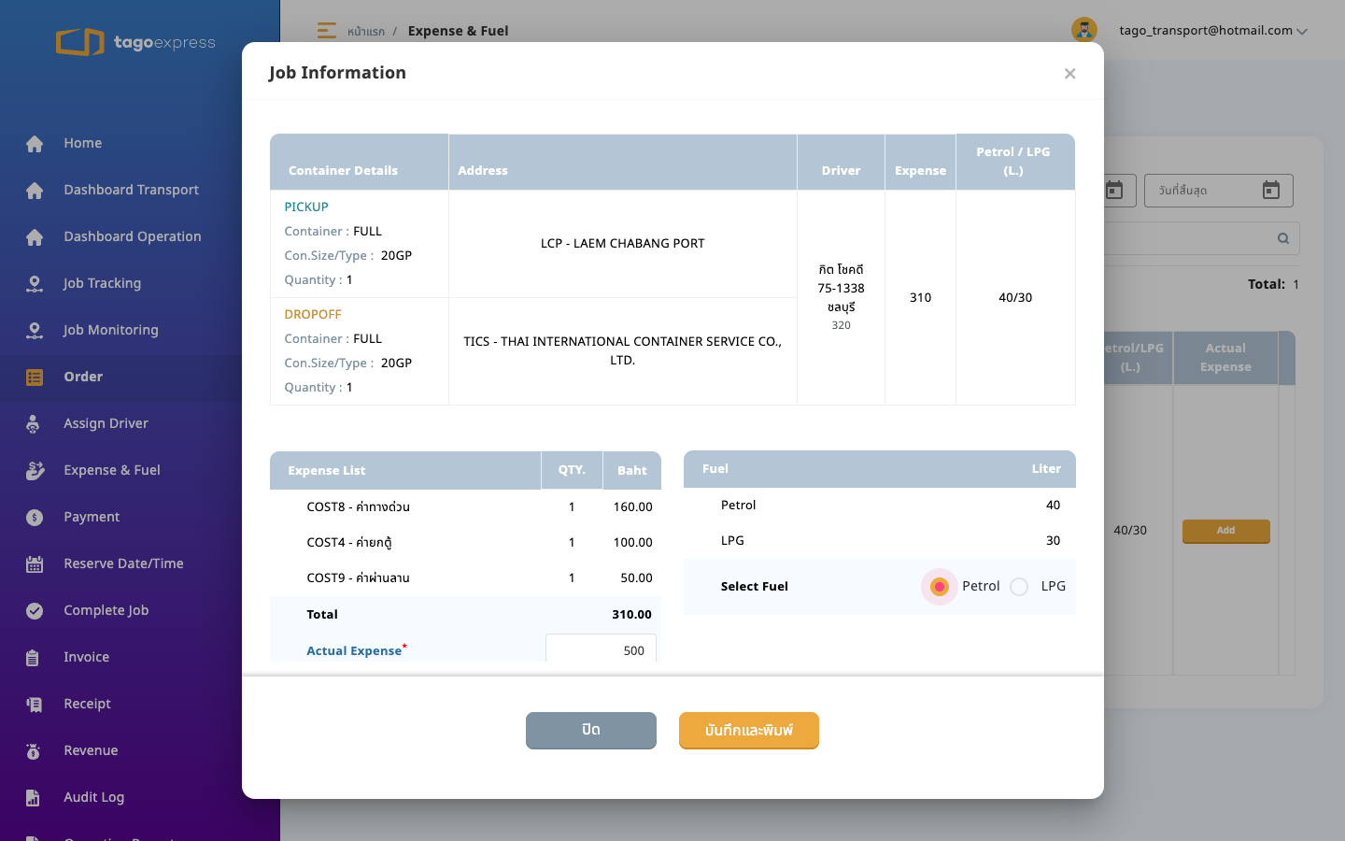1345x841 pixels.
Task: Click the user avatar icon
Action: [x=1084, y=30]
